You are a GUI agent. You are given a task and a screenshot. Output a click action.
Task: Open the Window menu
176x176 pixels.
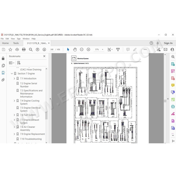[26, 39]
